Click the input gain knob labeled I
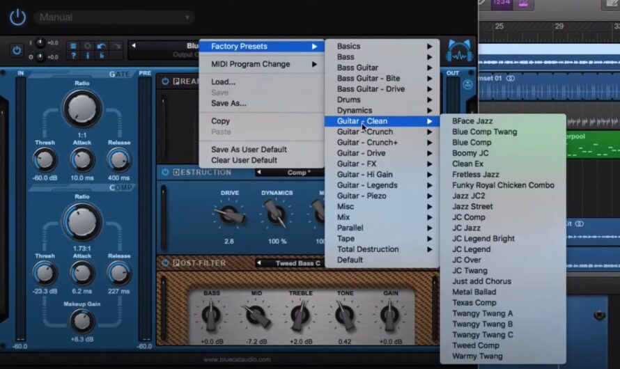The height and width of the screenshot is (369, 620). click(x=40, y=42)
